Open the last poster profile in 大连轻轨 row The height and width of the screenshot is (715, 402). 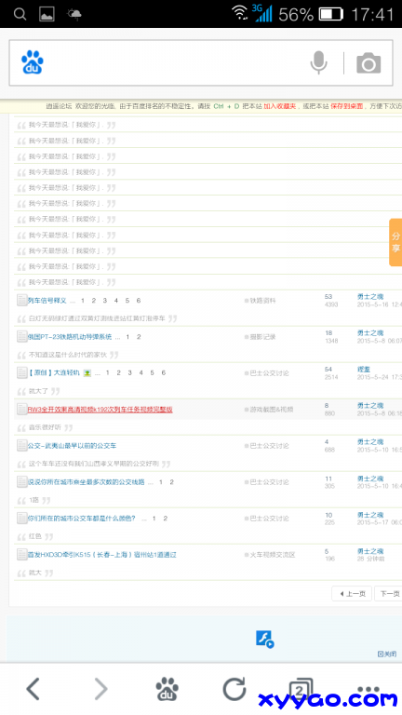pos(364,370)
